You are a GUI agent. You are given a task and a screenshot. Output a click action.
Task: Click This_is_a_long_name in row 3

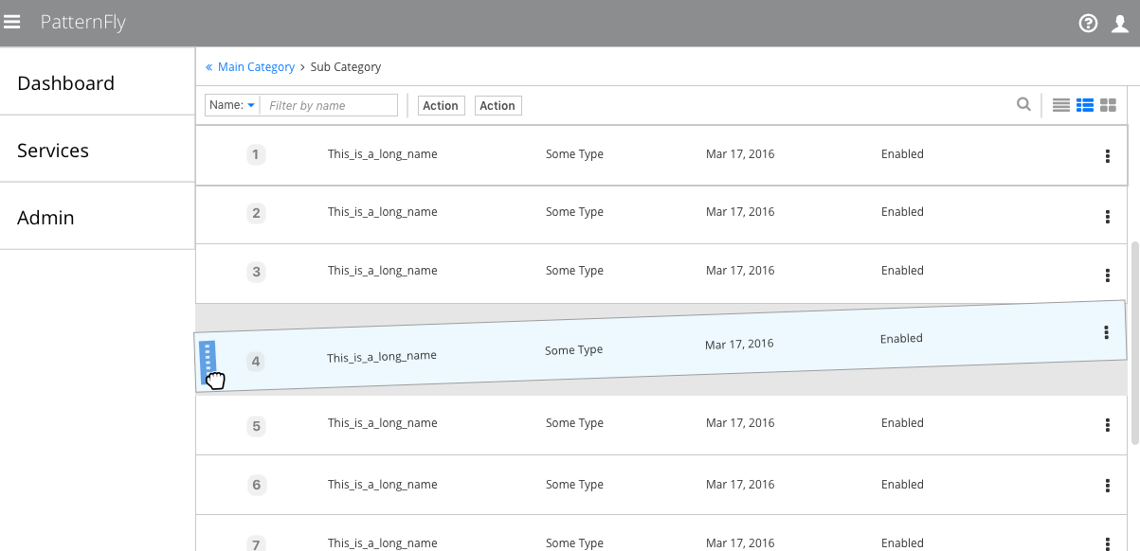click(x=383, y=271)
